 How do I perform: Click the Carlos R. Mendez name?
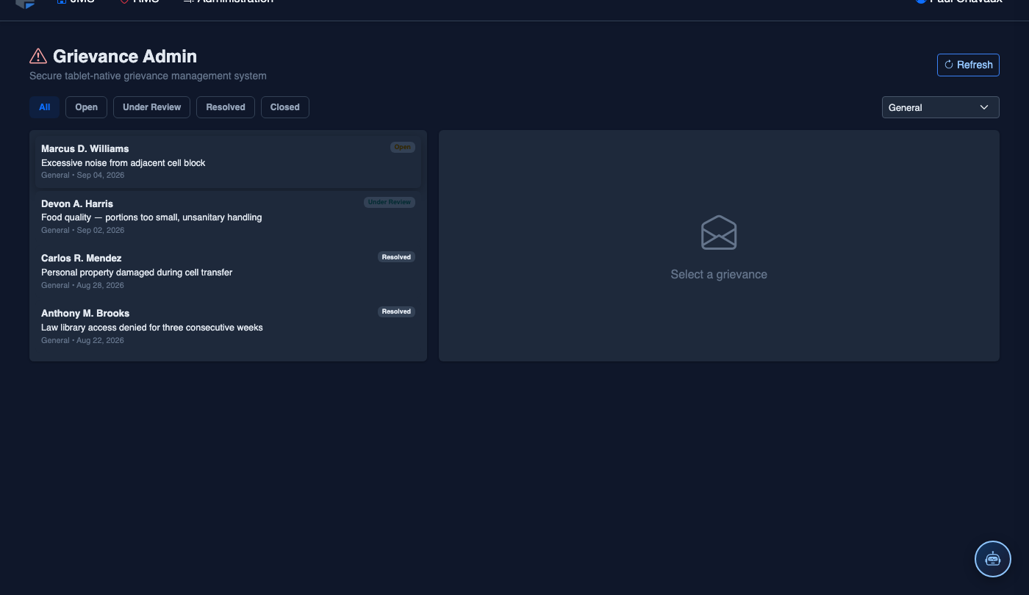82,258
